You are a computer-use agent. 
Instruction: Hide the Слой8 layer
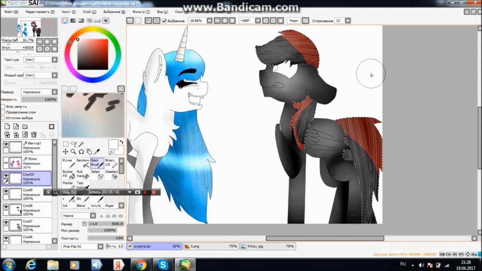pos(6,207)
